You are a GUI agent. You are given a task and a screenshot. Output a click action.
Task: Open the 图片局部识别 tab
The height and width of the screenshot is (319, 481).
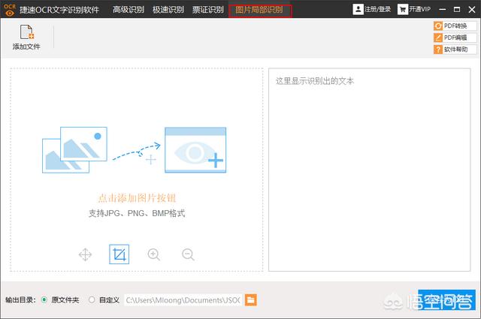[260, 10]
